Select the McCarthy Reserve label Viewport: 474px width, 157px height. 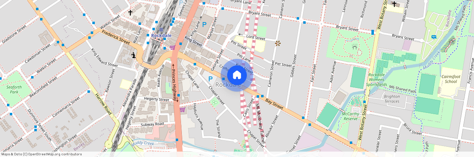[350, 116]
